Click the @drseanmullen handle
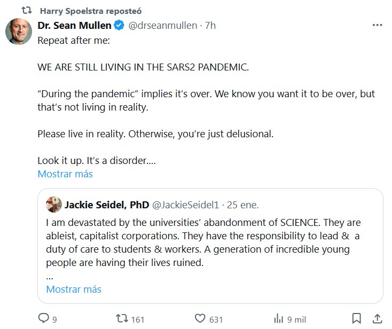The image size is (392, 329). (162, 26)
